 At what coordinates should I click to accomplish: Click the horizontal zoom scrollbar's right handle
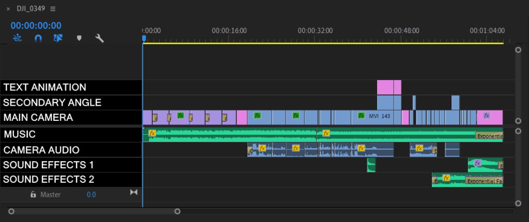[177, 211]
